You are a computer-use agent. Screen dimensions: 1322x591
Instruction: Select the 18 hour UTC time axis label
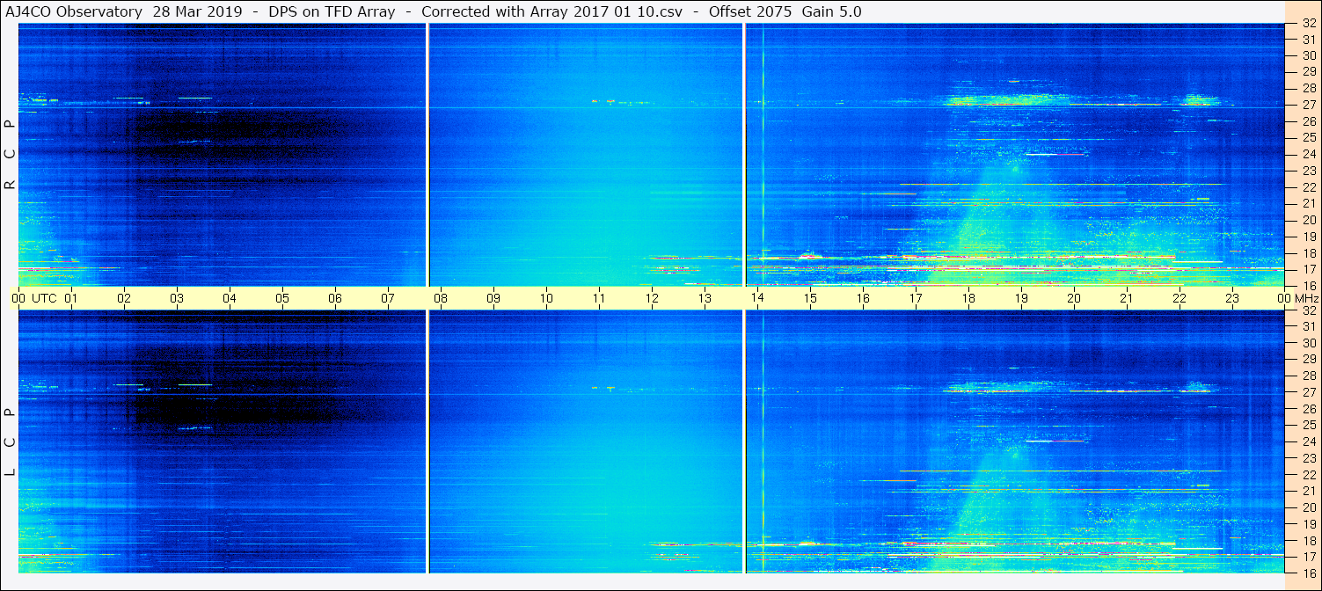(968, 298)
